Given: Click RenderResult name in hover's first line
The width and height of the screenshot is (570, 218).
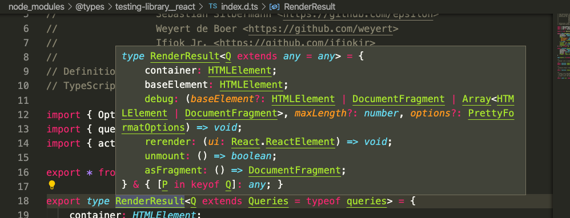Looking at the screenshot, I should click(184, 56).
